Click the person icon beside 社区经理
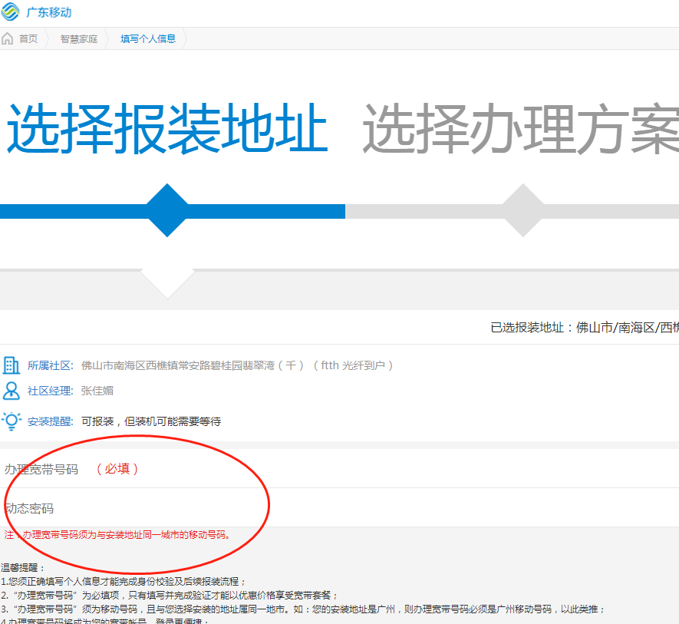 coord(12,391)
